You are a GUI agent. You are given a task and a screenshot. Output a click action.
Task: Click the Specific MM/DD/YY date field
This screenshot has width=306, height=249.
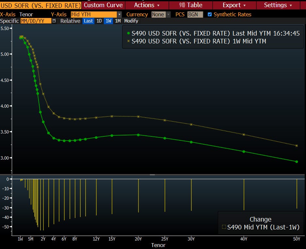[36, 21]
